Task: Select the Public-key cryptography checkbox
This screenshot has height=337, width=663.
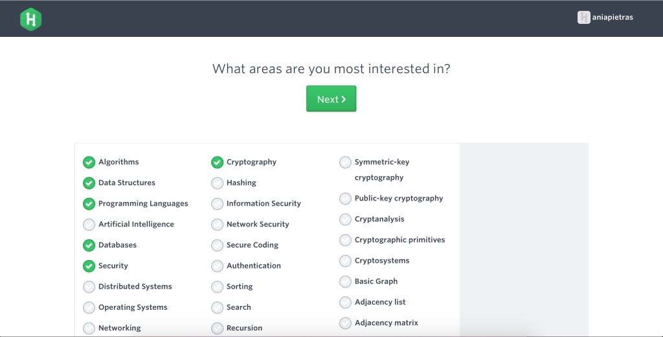Action: (345, 199)
